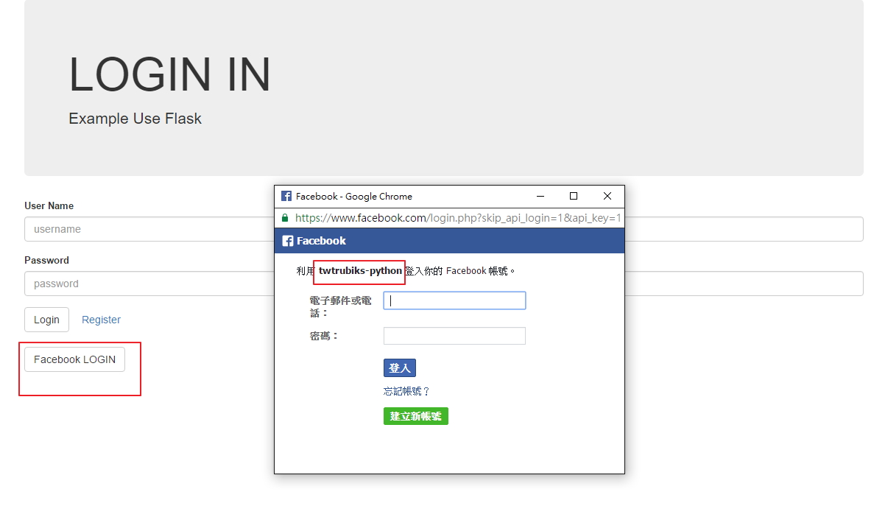This screenshot has height=517, width=874.
Task: Close the Facebook popup window
Action: click(607, 197)
